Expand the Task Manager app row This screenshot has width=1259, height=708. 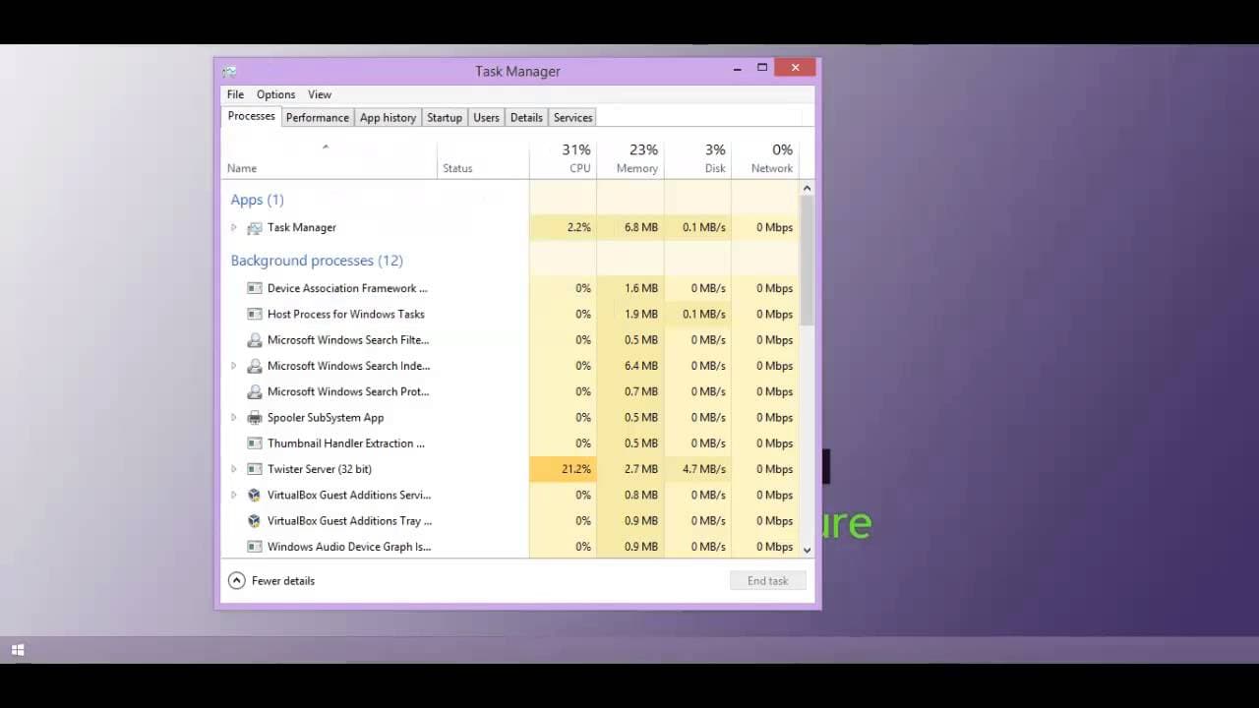[234, 227]
